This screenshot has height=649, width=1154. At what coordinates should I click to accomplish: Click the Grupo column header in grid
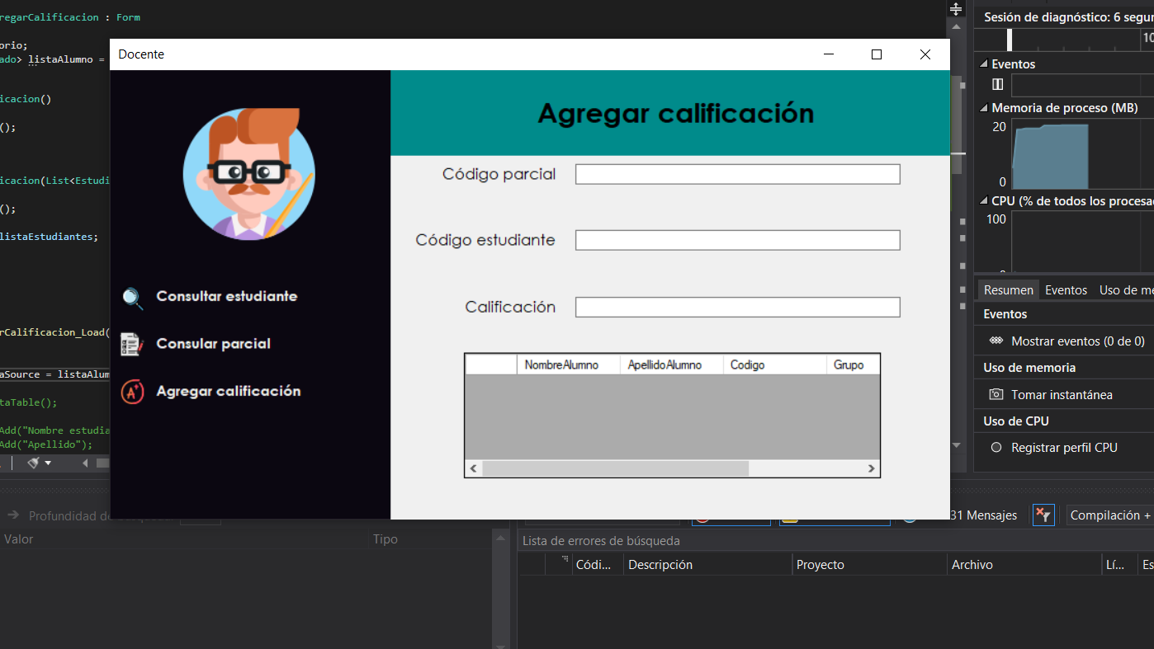853,364
